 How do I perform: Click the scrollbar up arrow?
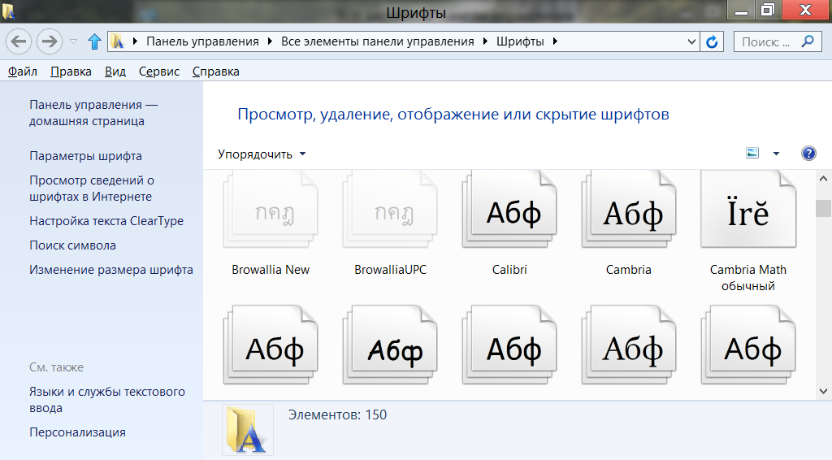pyautogui.click(x=823, y=179)
